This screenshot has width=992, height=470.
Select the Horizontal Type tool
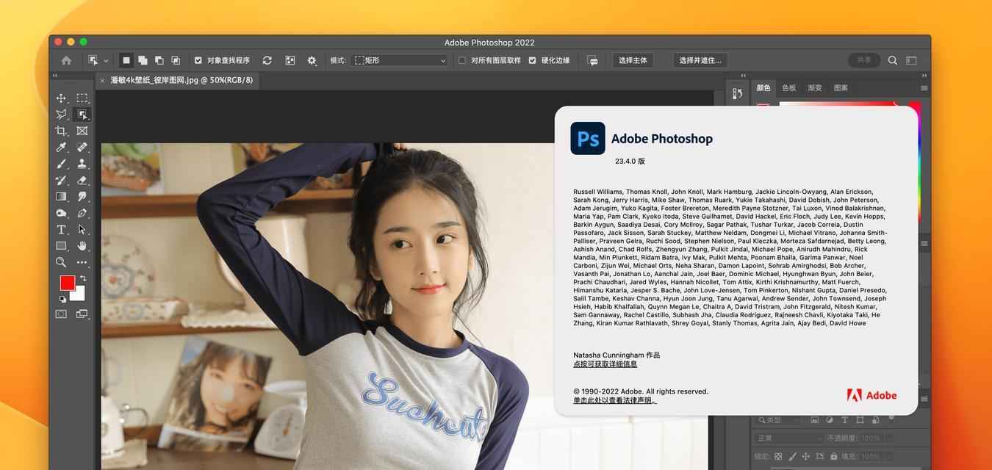(61, 229)
